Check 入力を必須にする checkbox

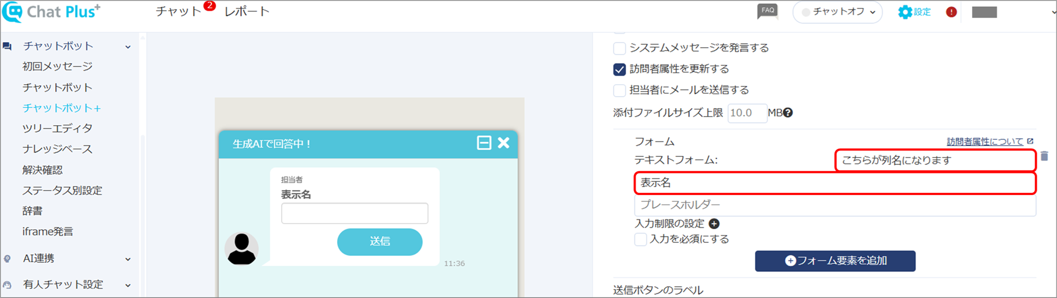[x=641, y=239]
